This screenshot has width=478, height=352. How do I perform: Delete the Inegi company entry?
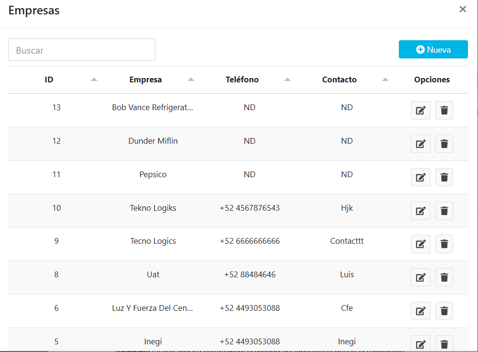pyautogui.click(x=444, y=344)
